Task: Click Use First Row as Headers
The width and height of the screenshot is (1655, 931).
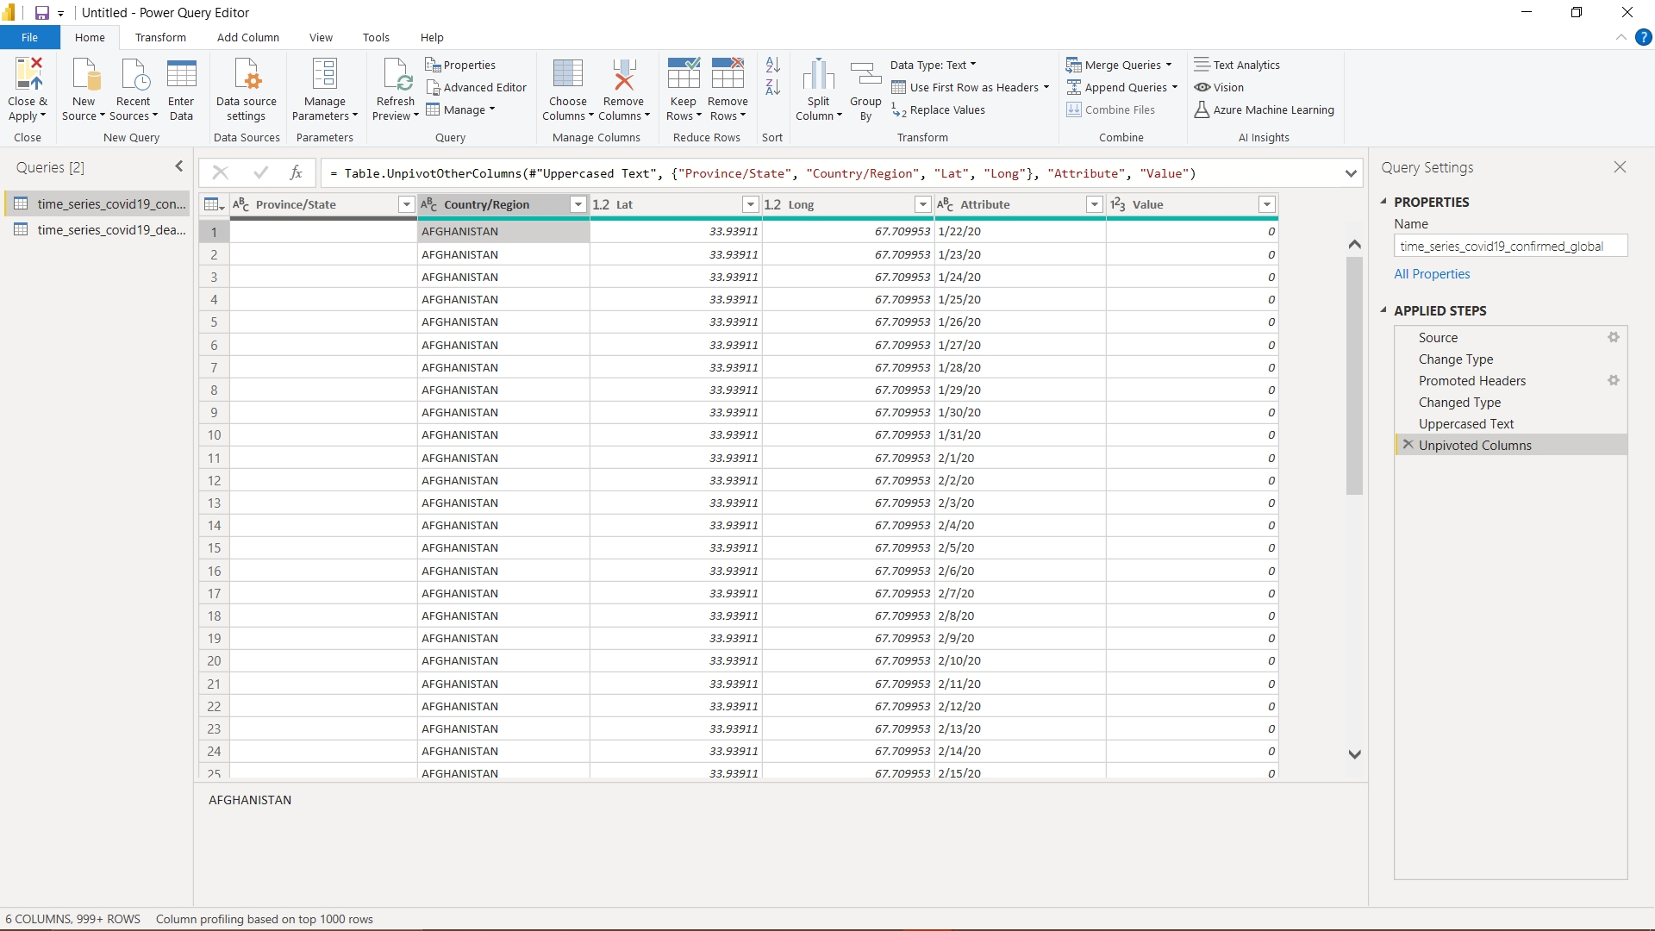Action: 971,87
